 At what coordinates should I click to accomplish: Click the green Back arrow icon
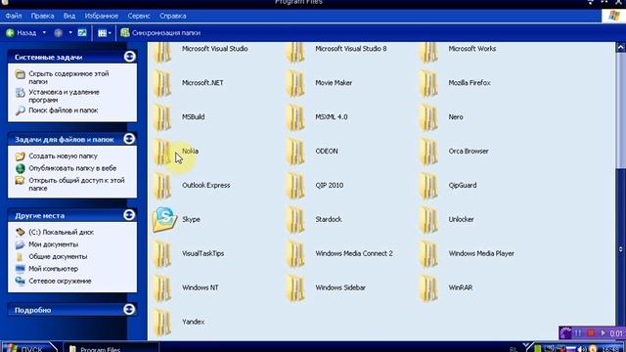point(11,33)
